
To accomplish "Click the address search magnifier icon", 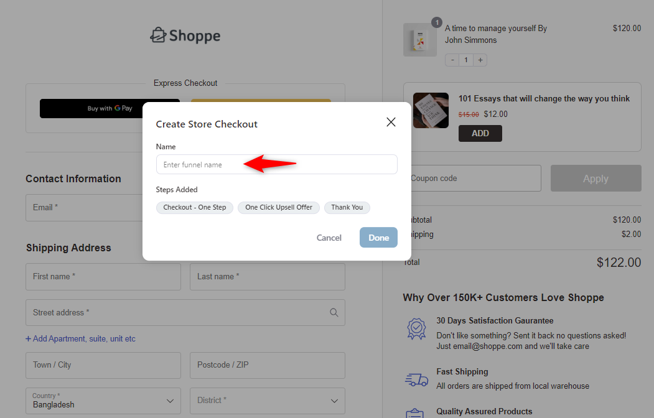I will click(x=334, y=312).
